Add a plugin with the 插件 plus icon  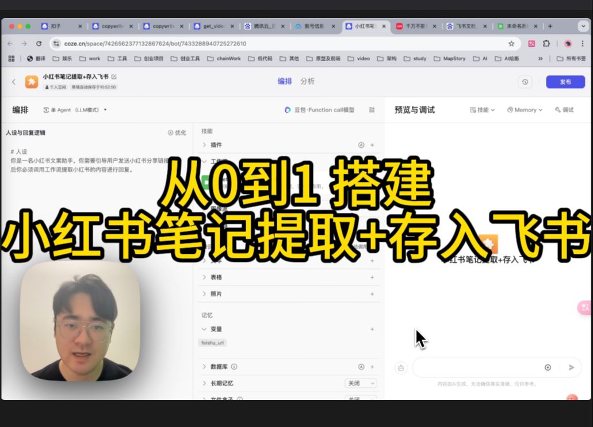pyautogui.click(x=372, y=145)
